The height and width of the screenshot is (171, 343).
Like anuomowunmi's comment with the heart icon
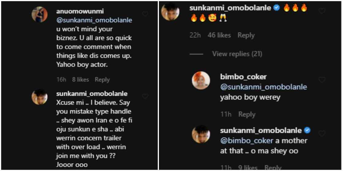(145, 14)
